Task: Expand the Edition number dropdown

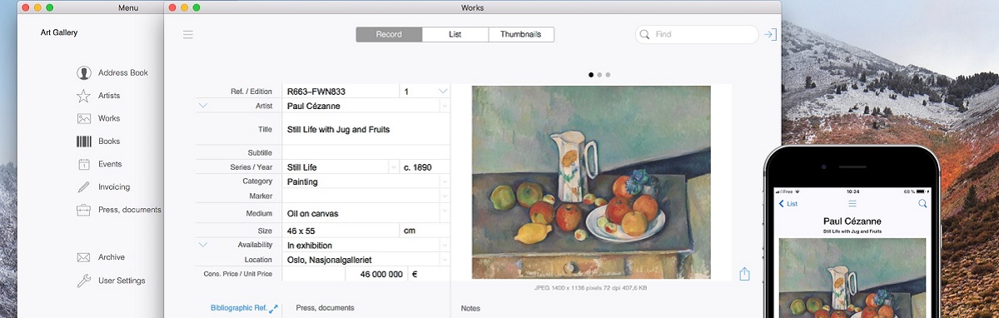Action: 443,91
